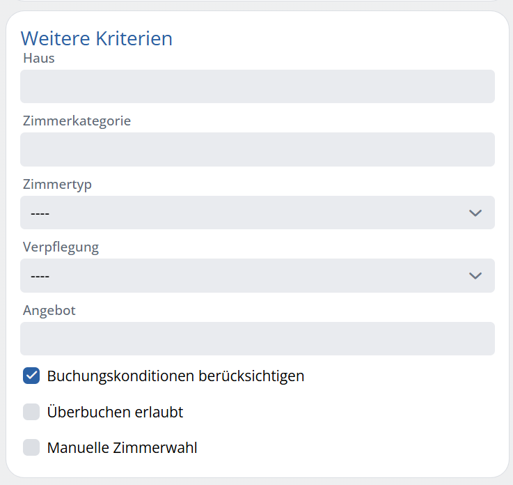
Task: Click the Verpflegung field label
Action: pos(61,247)
